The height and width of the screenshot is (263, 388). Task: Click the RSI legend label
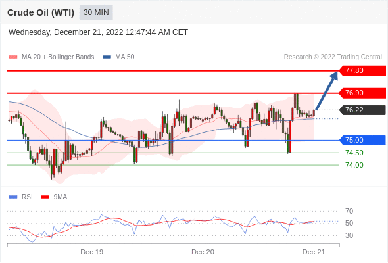(x=27, y=197)
